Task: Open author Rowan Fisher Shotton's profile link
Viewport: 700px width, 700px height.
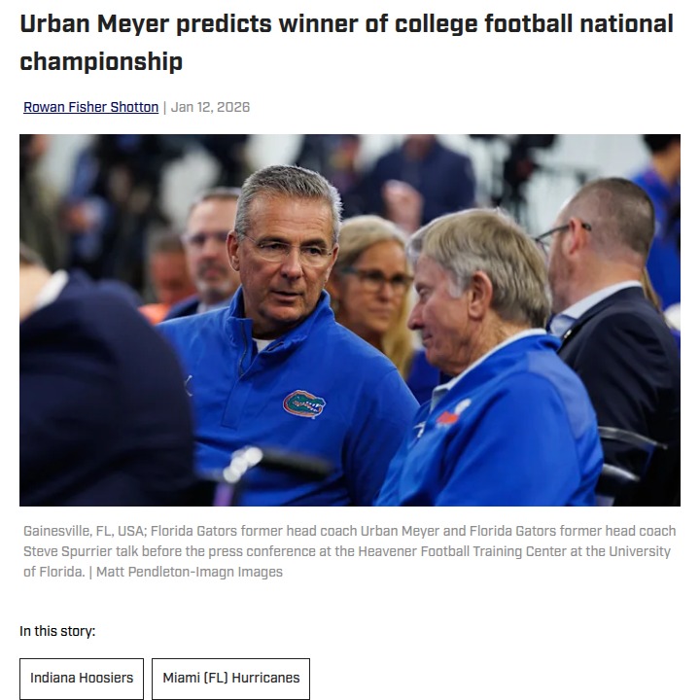Action: point(90,107)
